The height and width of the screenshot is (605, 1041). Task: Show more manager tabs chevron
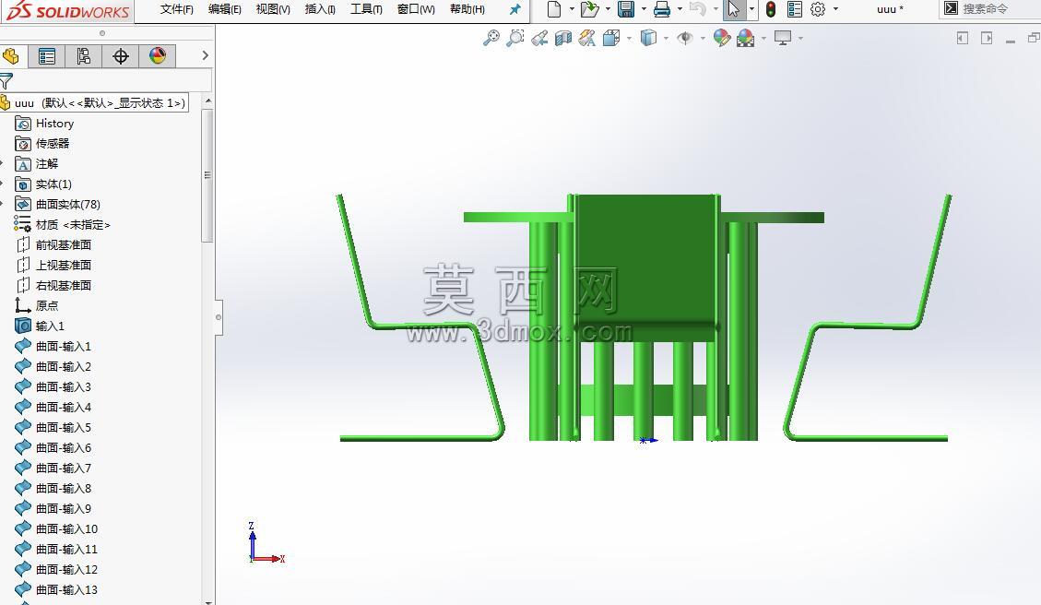click(x=205, y=55)
